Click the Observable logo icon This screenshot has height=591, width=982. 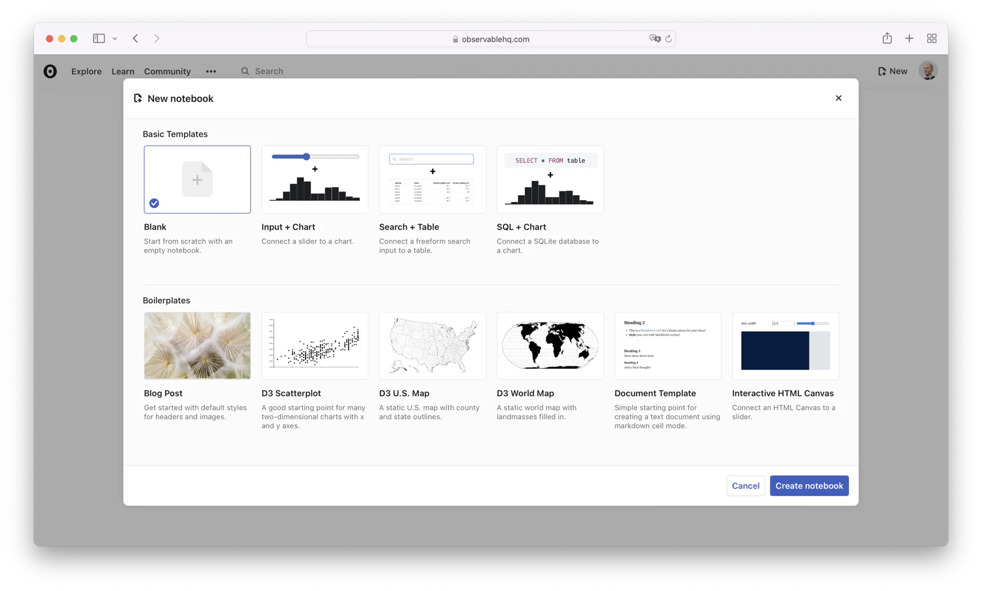tap(50, 71)
